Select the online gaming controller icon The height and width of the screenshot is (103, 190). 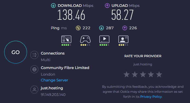pos(85,39)
